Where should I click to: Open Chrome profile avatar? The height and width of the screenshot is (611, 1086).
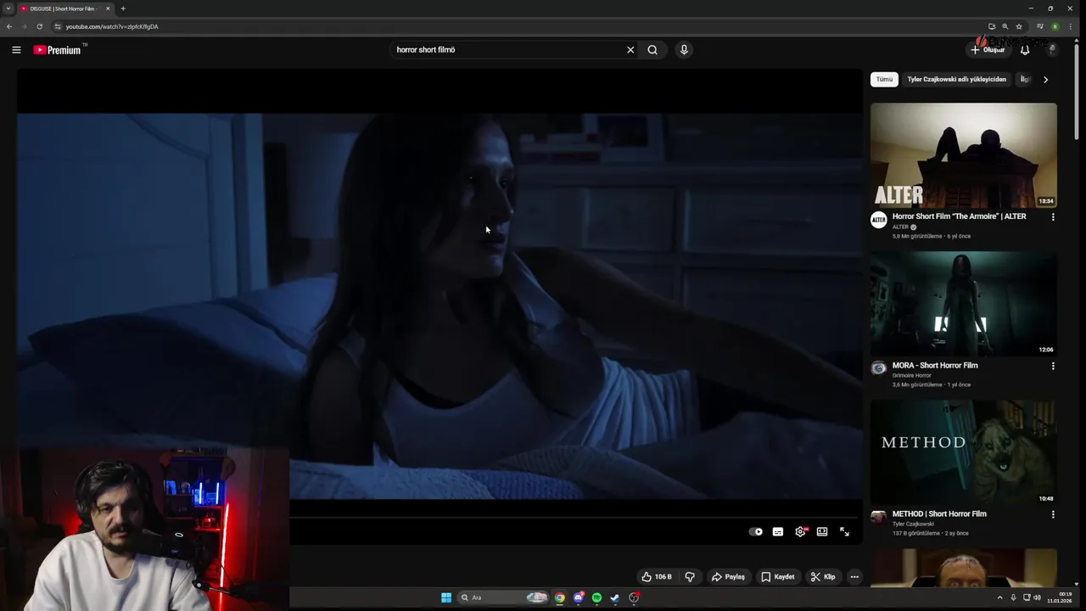click(x=1055, y=26)
